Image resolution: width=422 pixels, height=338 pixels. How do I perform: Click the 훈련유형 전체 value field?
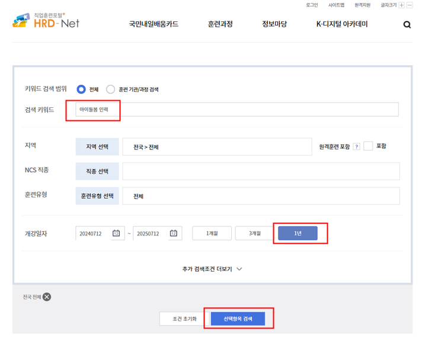click(261, 196)
